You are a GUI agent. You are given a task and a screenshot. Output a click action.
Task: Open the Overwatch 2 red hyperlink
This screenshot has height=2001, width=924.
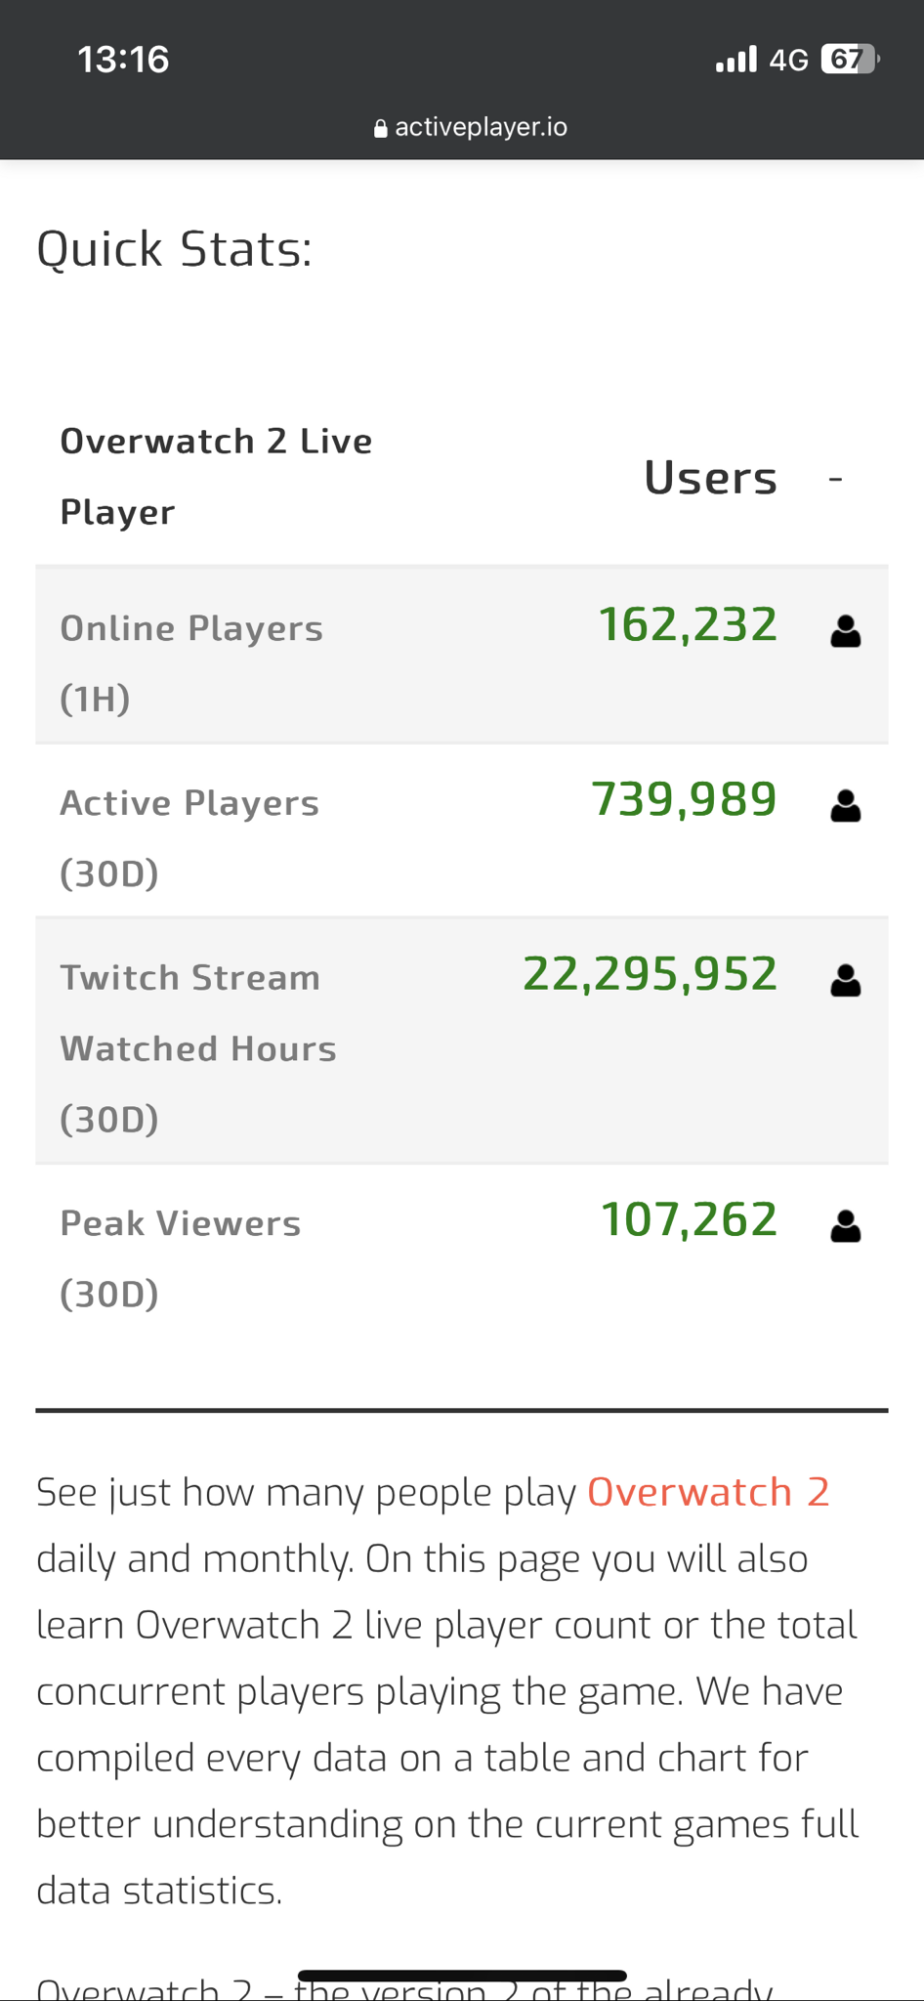point(708,1492)
